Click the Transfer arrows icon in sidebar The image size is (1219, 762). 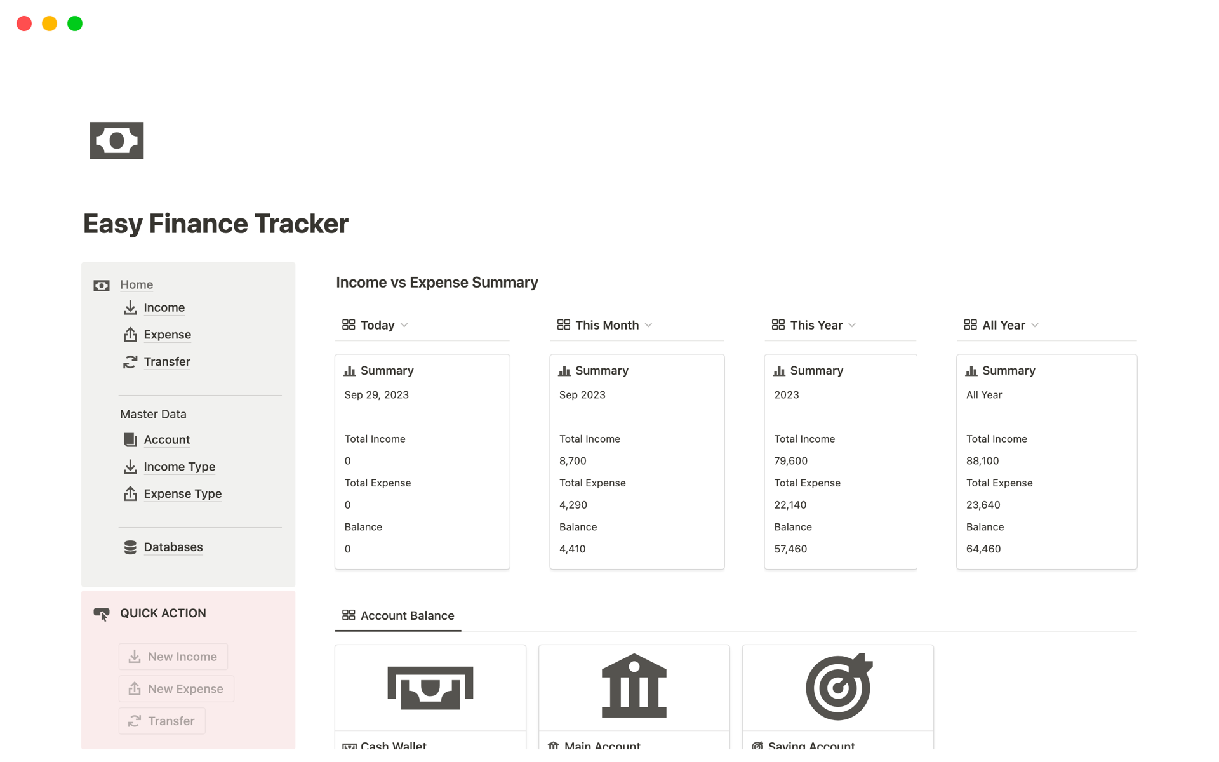130,362
